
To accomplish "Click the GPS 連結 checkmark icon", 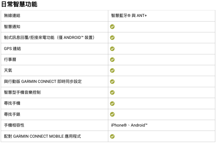I will pos(112,49).
